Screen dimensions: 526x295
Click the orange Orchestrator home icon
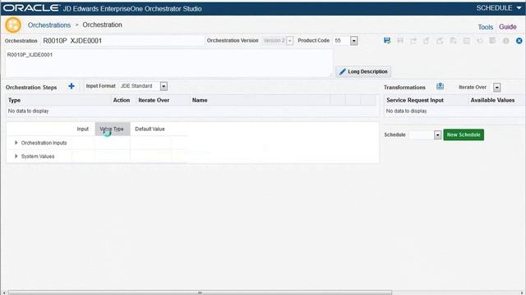point(13,25)
